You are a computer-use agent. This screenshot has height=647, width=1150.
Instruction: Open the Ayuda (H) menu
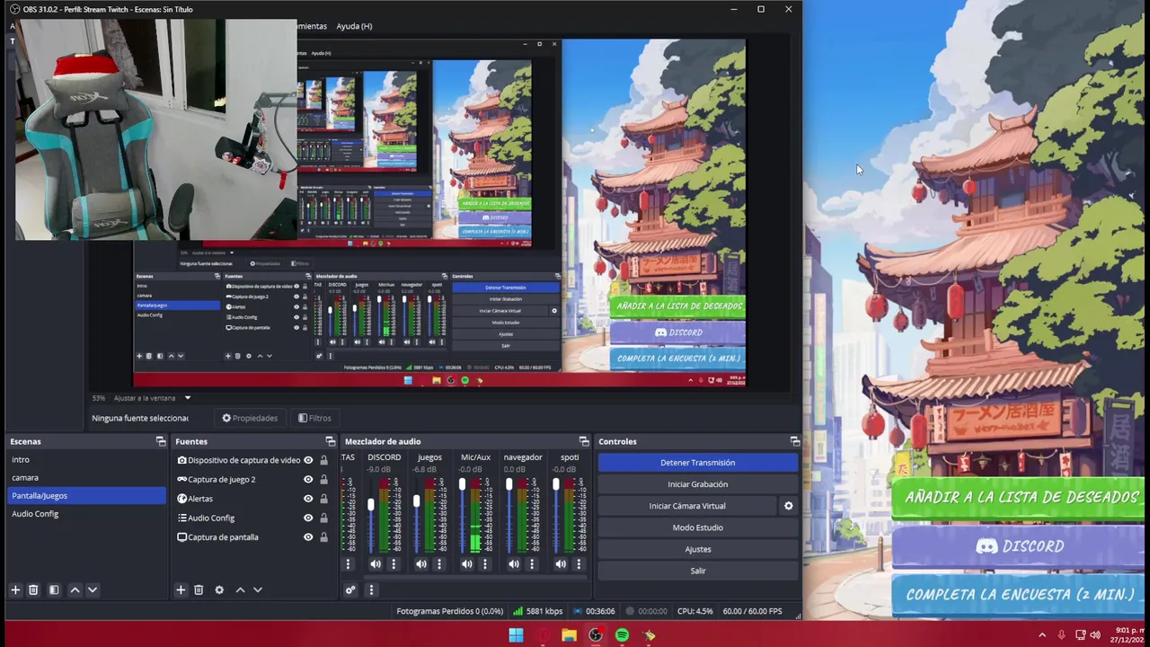354,26
